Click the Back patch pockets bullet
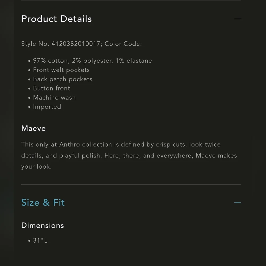Screen dimensions: 266x266 (63, 79)
